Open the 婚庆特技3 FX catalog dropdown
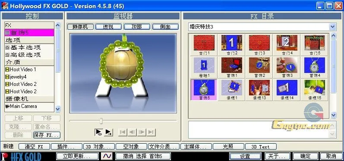 click(333, 27)
